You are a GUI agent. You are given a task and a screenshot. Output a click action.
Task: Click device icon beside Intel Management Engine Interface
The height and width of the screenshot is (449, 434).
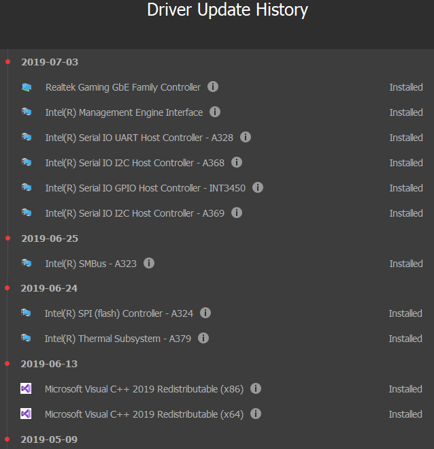pyautogui.click(x=27, y=112)
